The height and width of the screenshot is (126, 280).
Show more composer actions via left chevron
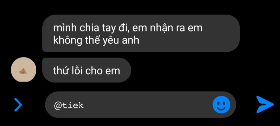18,105
